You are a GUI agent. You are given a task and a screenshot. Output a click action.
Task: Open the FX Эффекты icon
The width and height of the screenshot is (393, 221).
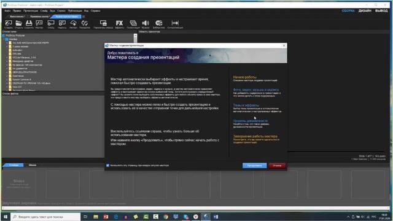point(119,24)
